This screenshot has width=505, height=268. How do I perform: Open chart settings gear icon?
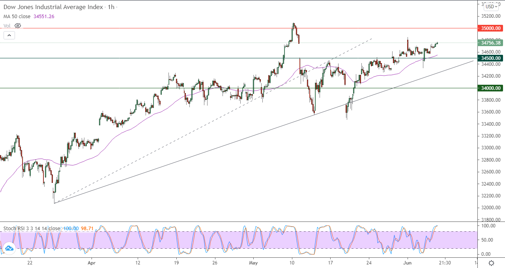[492, 263]
